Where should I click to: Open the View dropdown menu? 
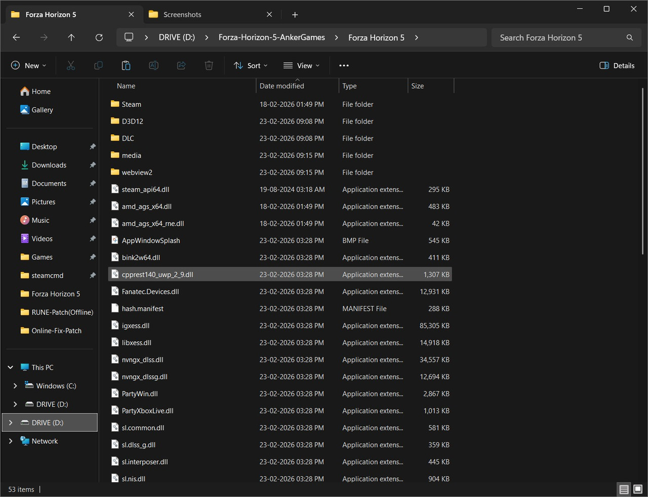point(302,65)
